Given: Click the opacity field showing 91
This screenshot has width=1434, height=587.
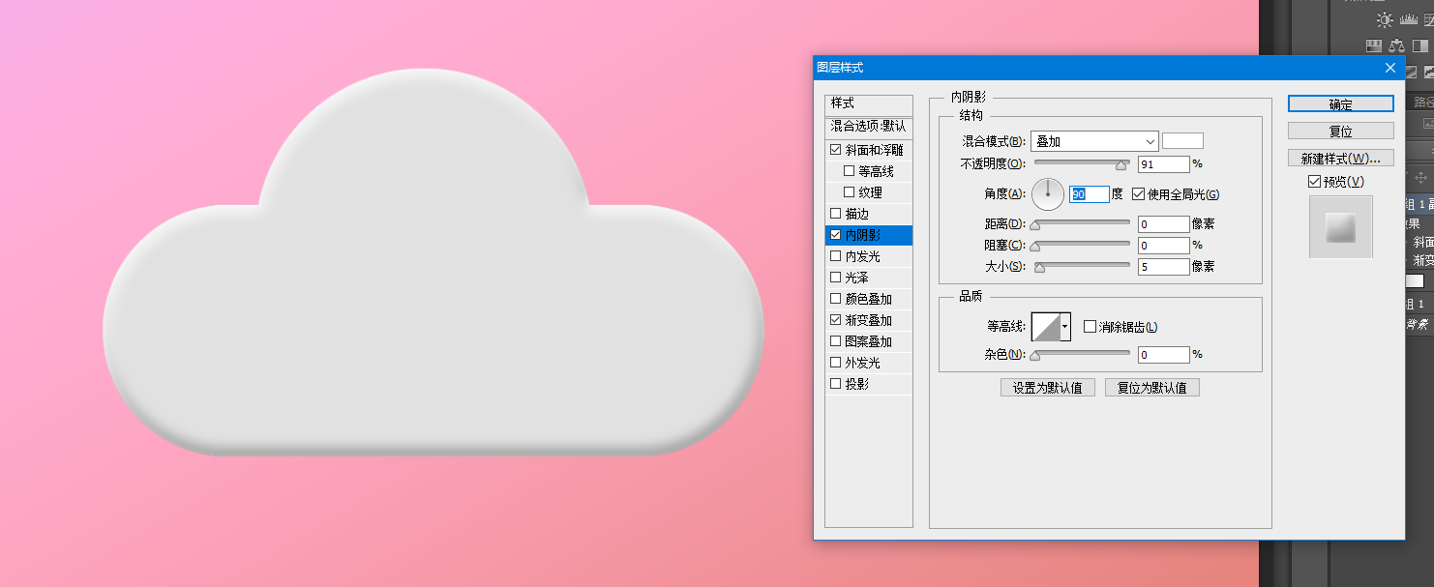Looking at the screenshot, I should 1164,164.
